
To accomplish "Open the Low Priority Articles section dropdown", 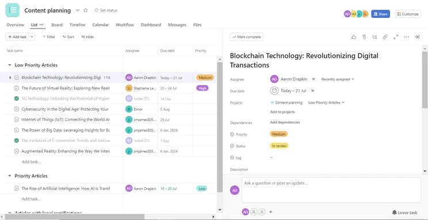I will click(x=326, y=103).
